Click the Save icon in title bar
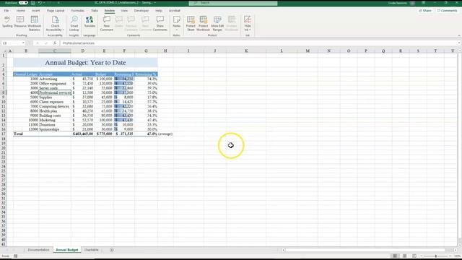 [32, 3]
